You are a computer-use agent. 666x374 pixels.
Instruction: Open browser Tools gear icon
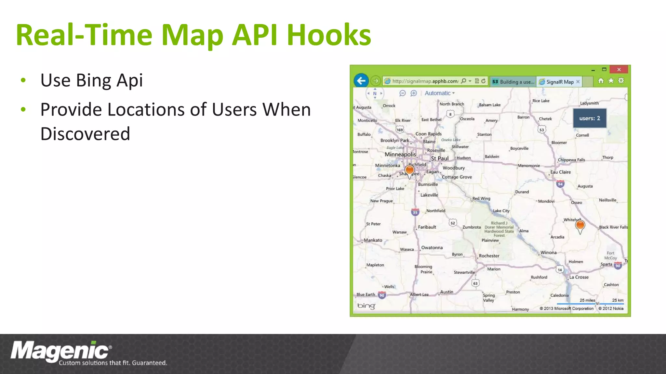pos(621,81)
